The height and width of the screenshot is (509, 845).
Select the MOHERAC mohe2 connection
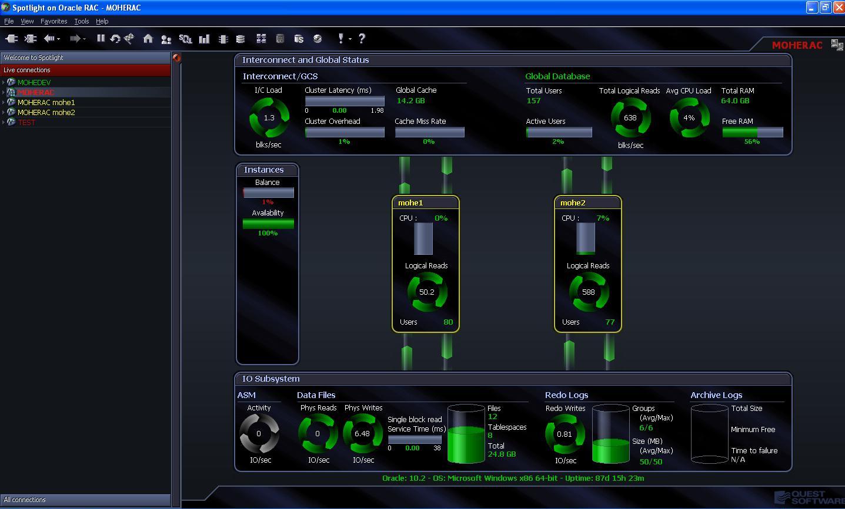pyautogui.click(x=46, y=112)
